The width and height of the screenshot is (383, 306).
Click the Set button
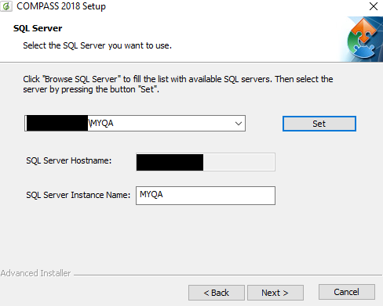tap(319, 124)
